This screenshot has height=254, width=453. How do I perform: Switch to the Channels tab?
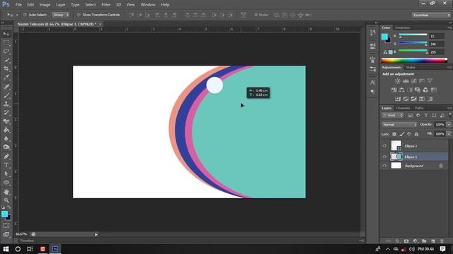coord(403,108)
